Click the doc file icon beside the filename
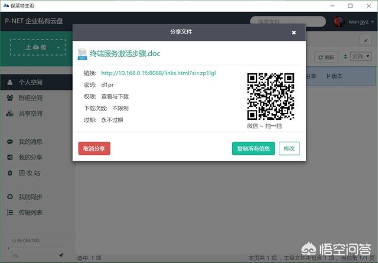 pyautogui.click(x=82, y=54)
